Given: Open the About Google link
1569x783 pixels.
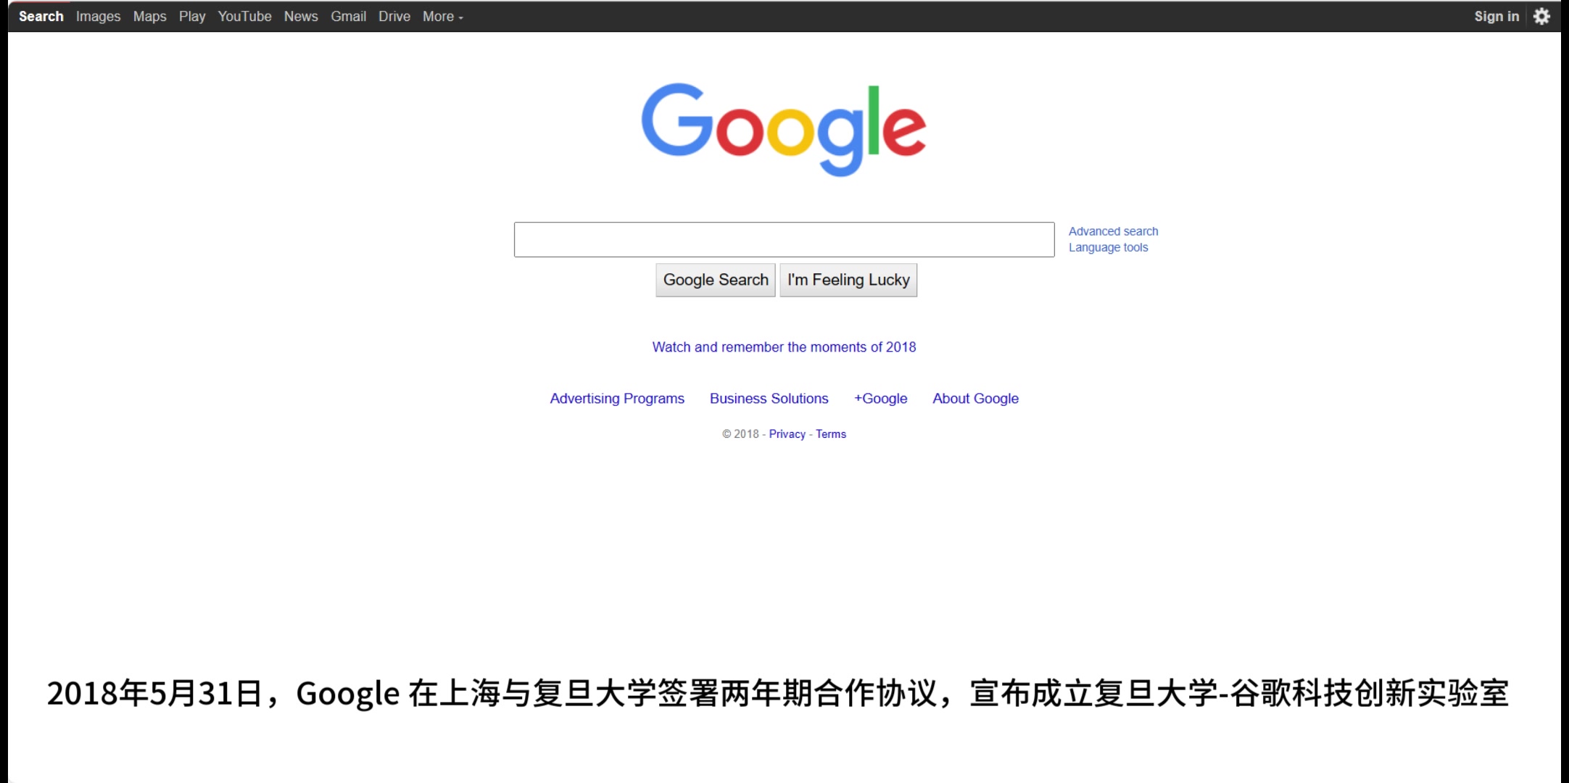Looking at the screenshot, I should (975, 399).
